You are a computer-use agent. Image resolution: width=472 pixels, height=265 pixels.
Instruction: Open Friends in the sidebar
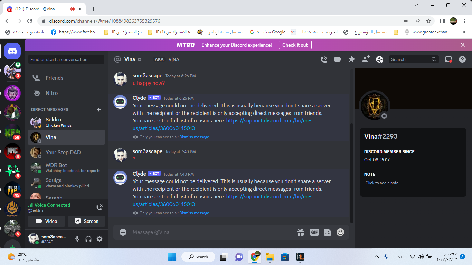[x=66, y=78]
